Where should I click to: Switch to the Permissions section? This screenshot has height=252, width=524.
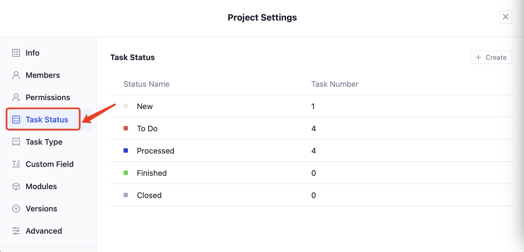coord(48,97)
